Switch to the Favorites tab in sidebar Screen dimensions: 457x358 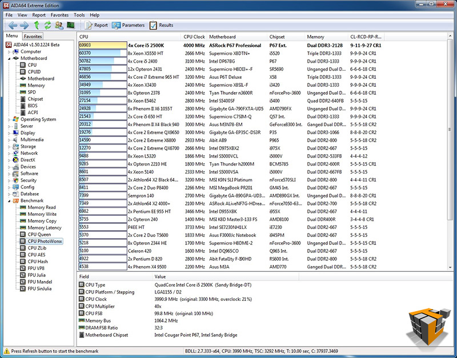(x=33, y=37)
